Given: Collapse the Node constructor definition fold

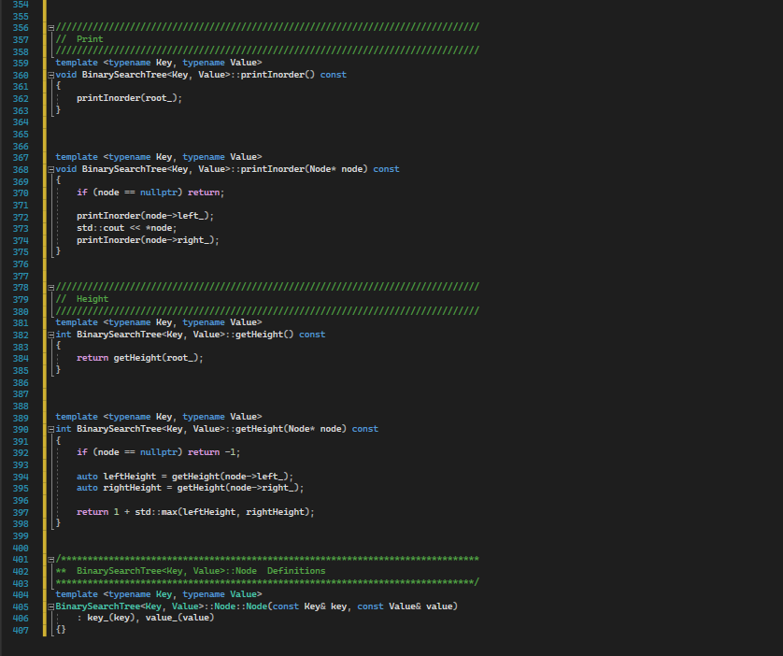Looking at the screenshot, I should pos(50,605).
